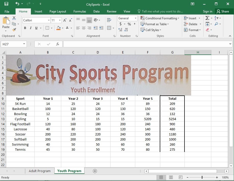Select the Cycling Total cell showing 5254
Image resolution: width=234 pixels, height=181 pixels.
point(172,119)
